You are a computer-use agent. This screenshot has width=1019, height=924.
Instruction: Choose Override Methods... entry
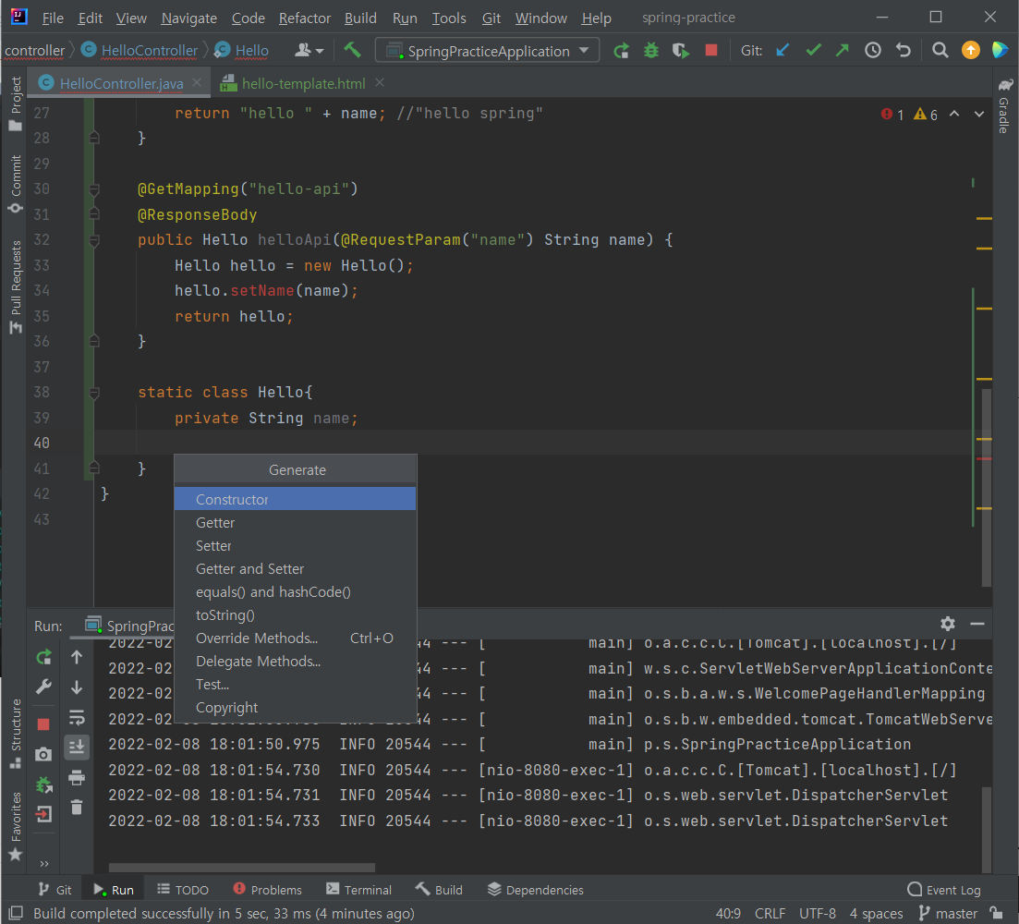(295, 638)
